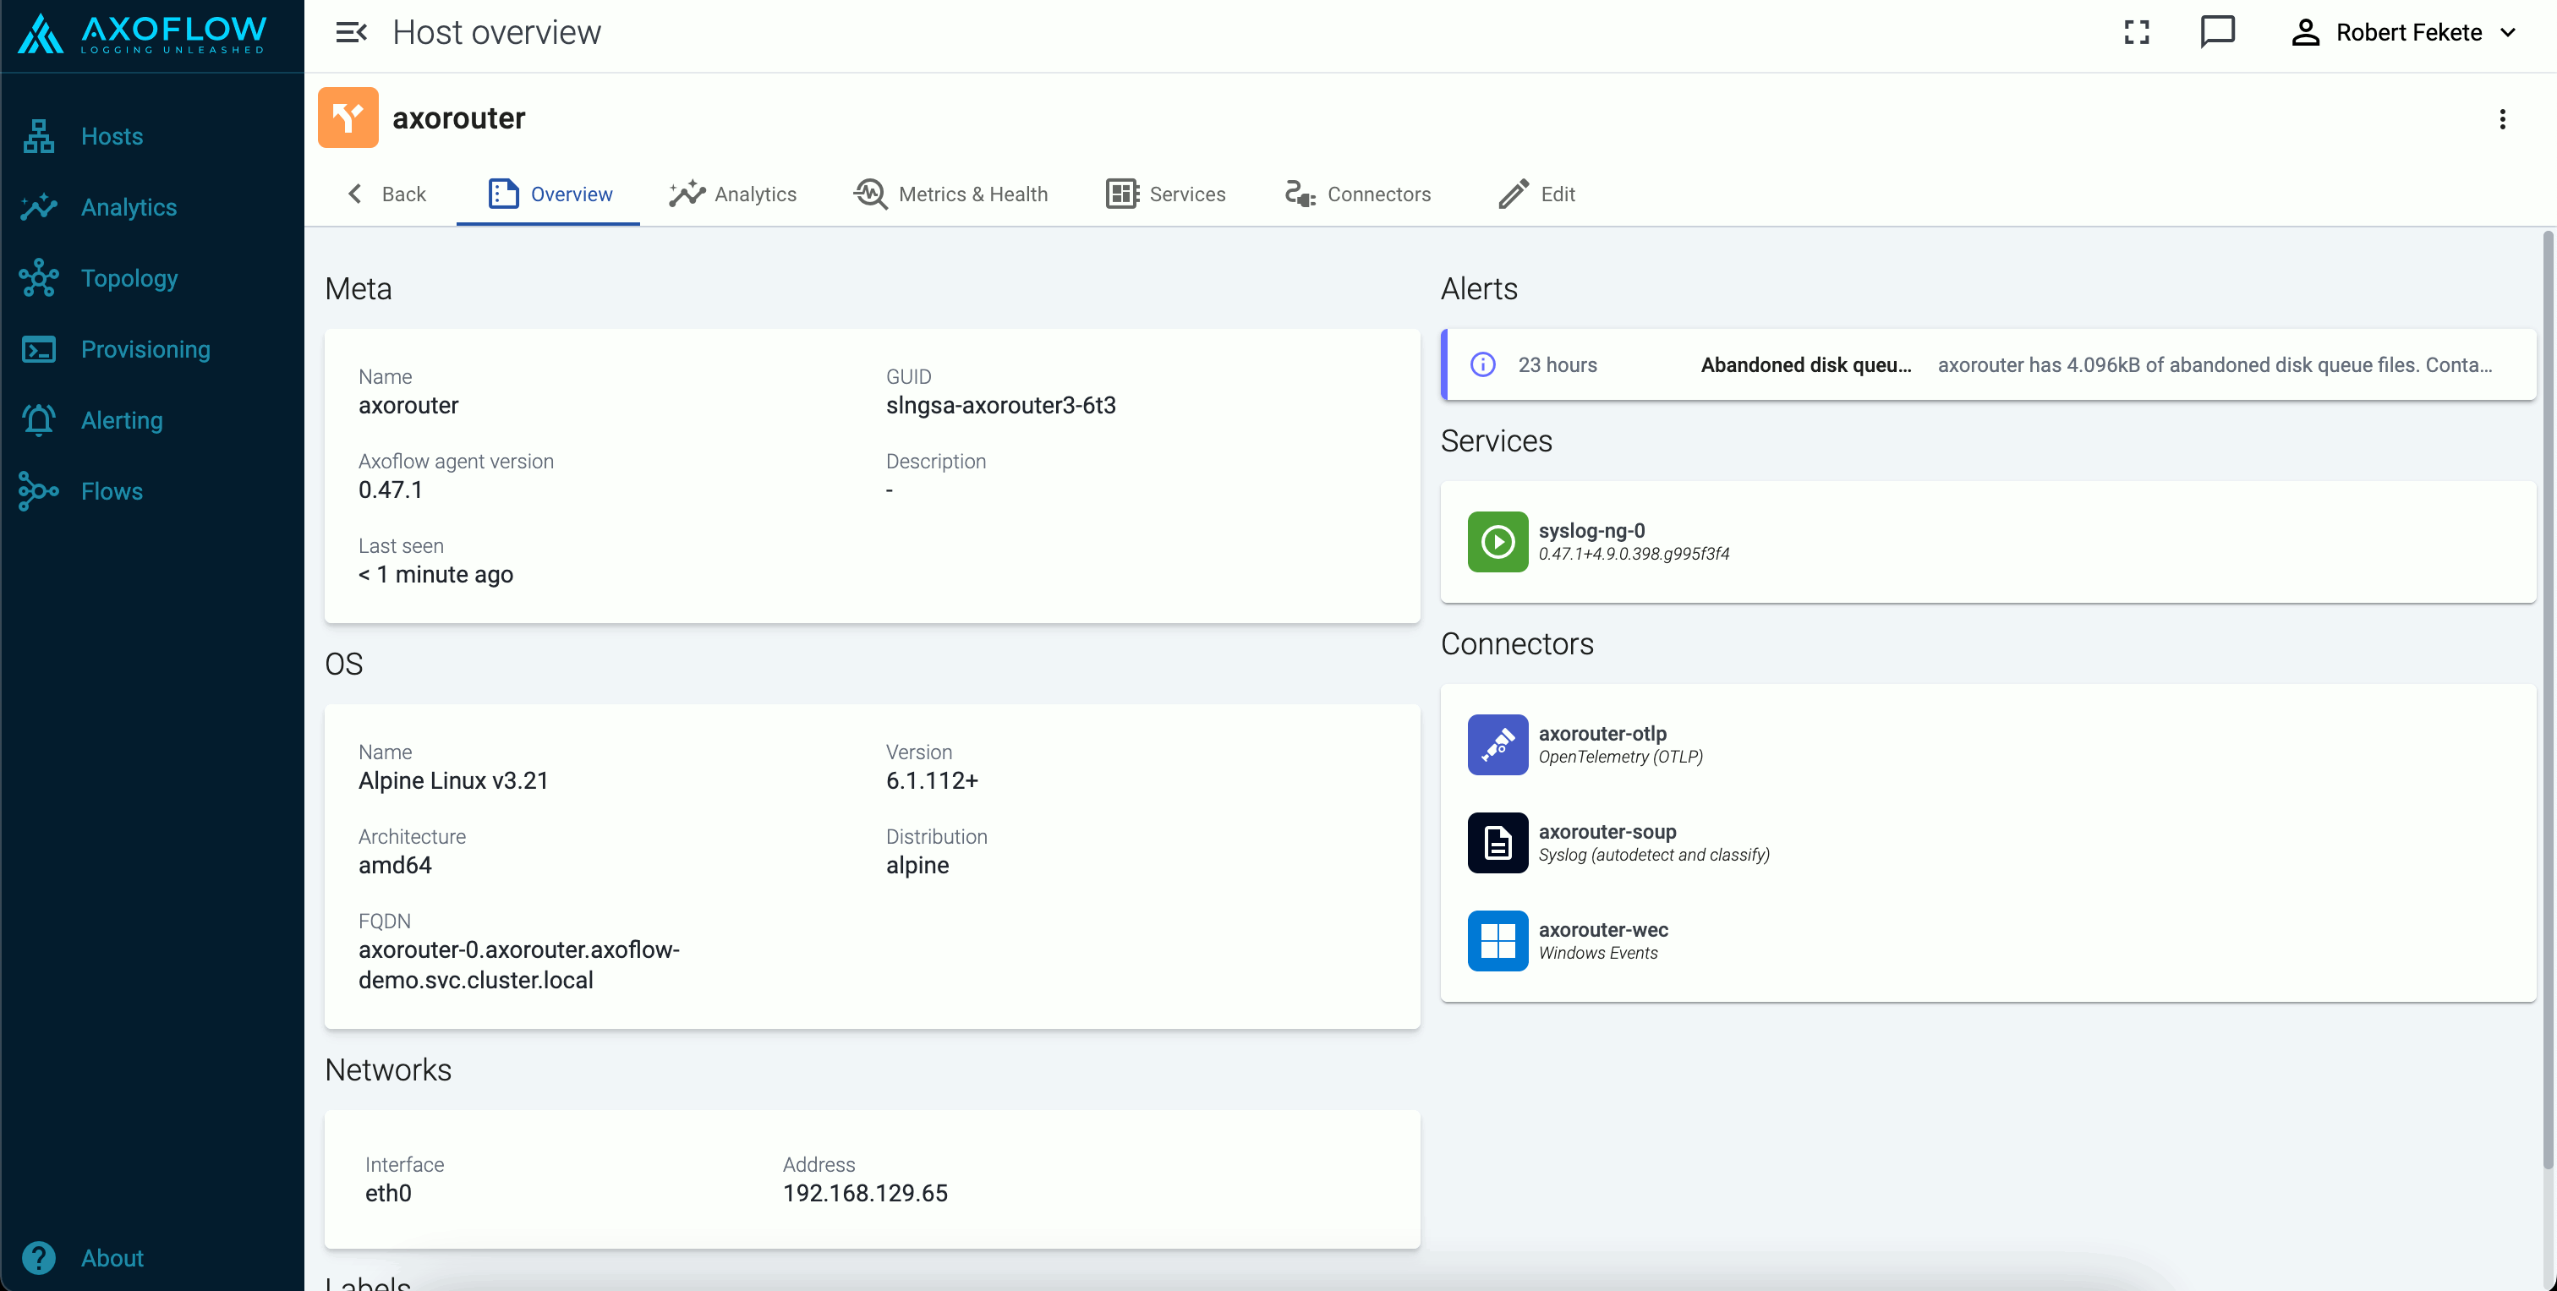Screen dimensions: 2557x1291
Task: Open the Abandoned disk queue alert row
Action: 1988,364
